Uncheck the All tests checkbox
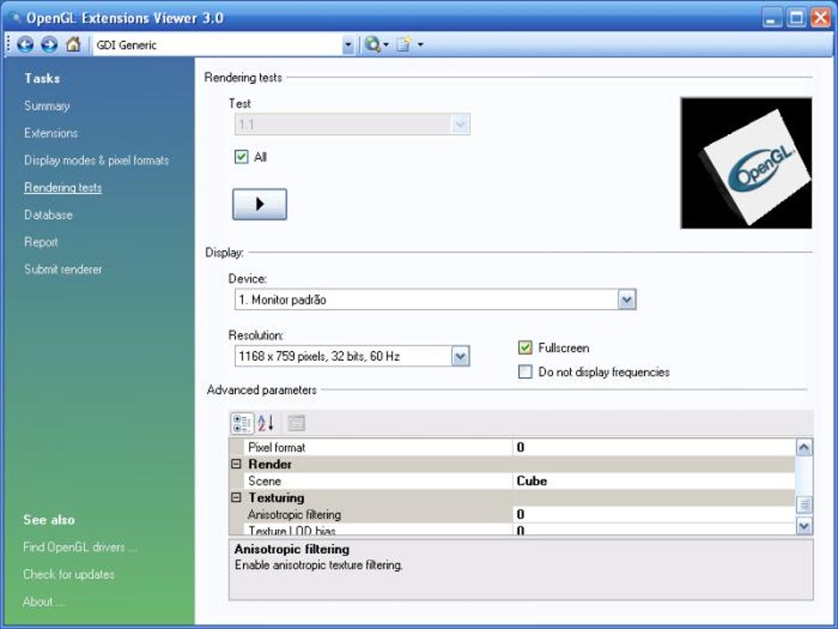838x629 pixels. click(241, 157)
